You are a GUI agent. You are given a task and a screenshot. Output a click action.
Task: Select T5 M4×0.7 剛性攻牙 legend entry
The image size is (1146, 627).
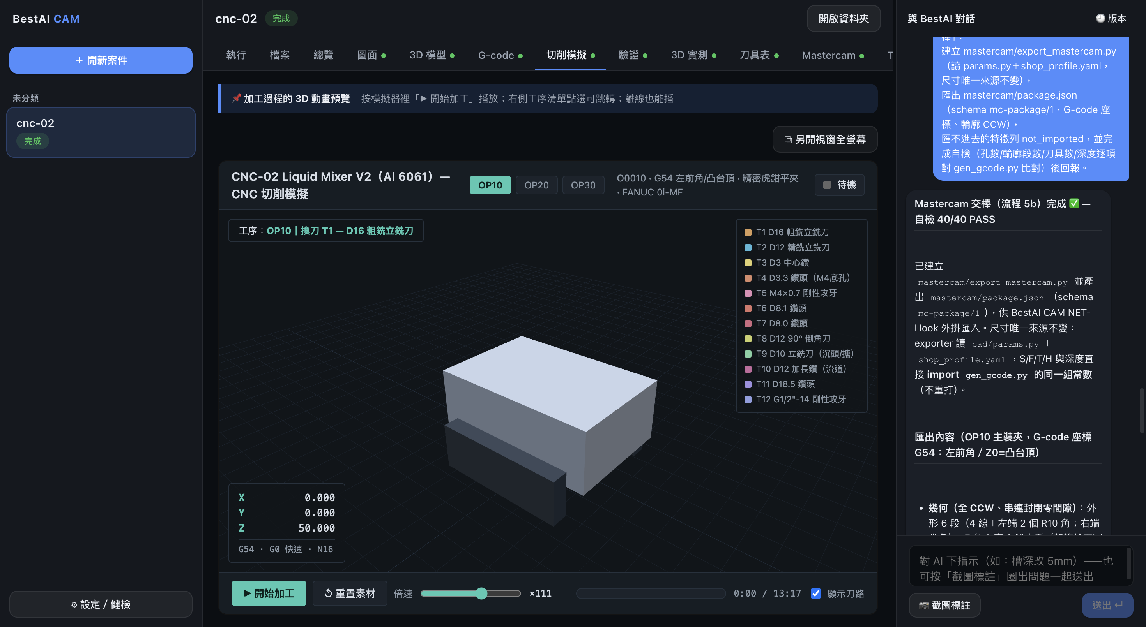coord(791,293)
